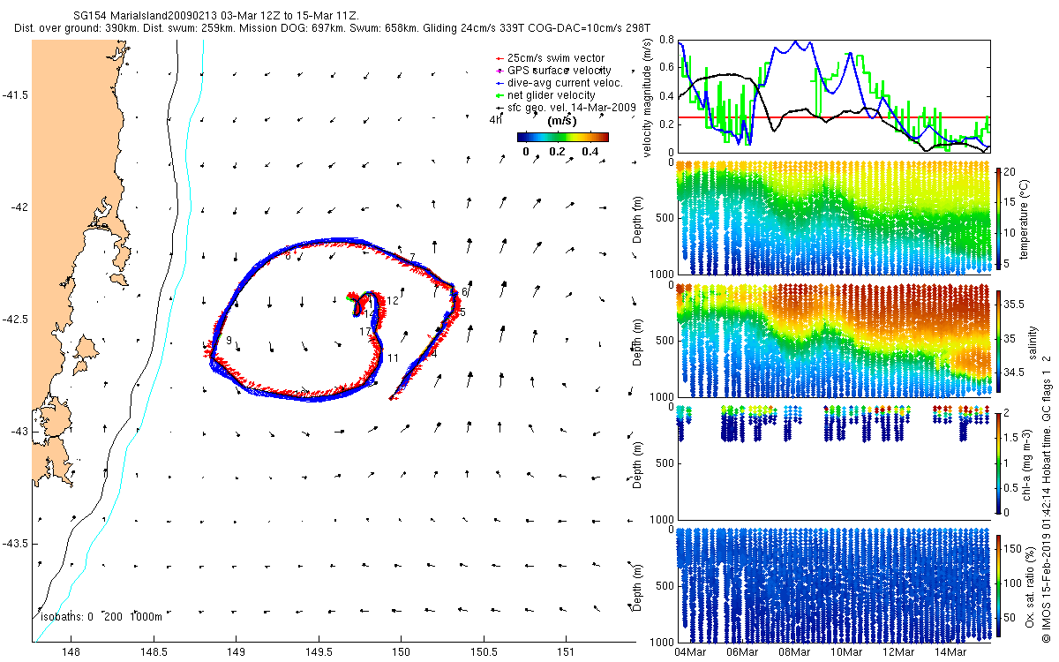The height and width of the screenshot is (662, 1059).
Task: Click the 'Depth (m)' label of salinity panel
Action: pos(638,341)
